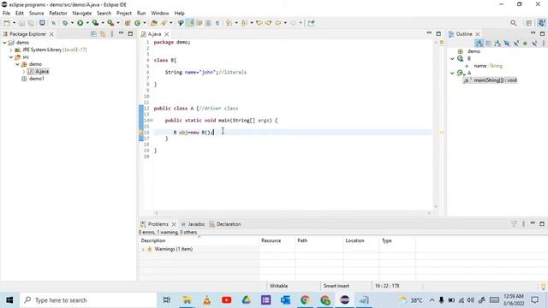Click the Open Type toolbar icon

tap(154, 23)
